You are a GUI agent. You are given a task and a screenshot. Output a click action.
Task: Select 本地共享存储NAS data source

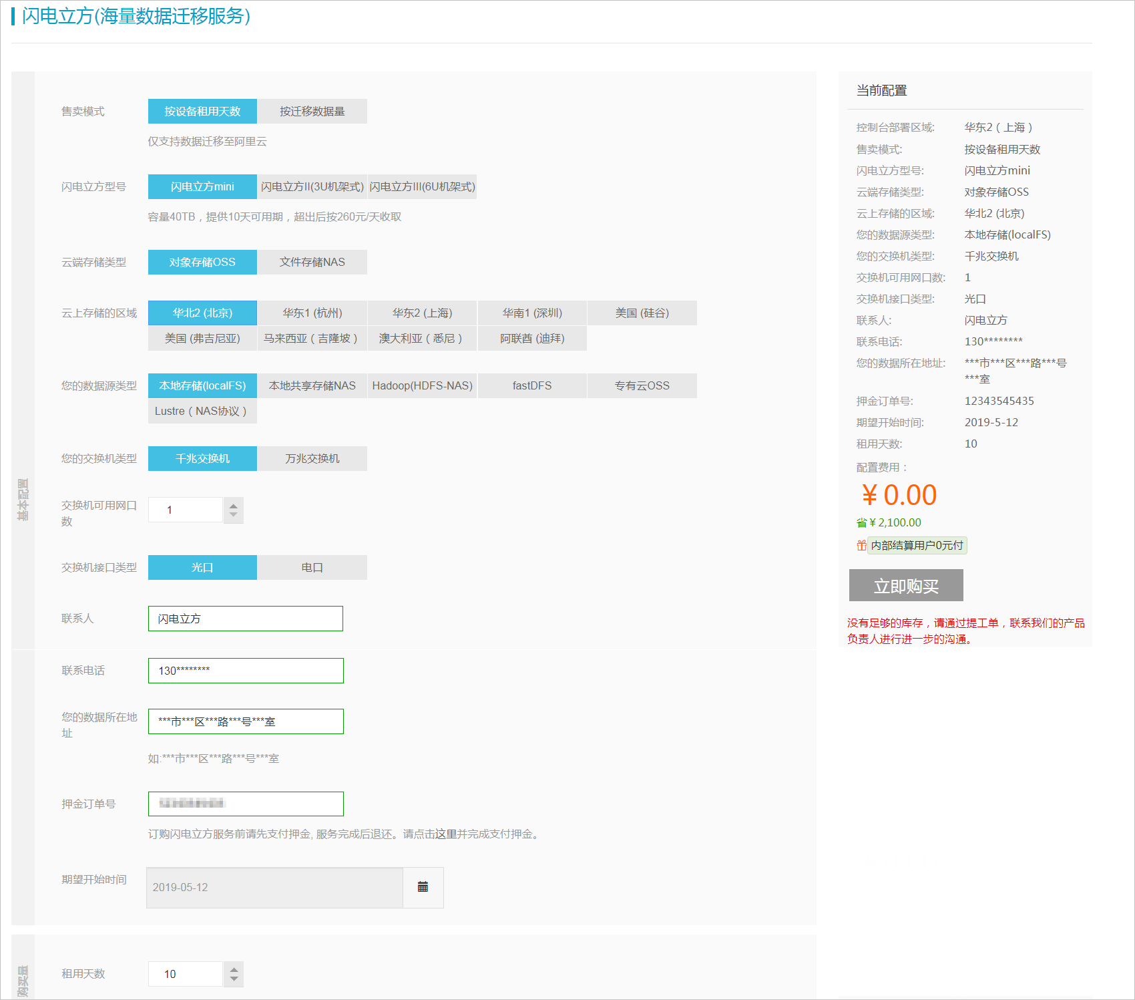coord(312,386)
